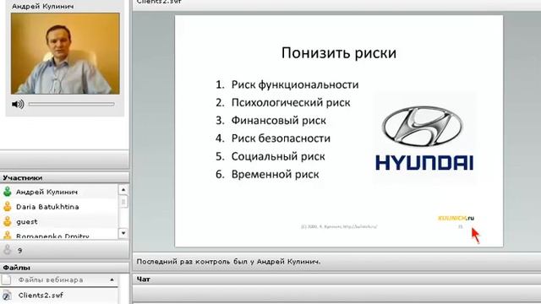541x304 pixels.
Task: Click the Участники panel header
Action: click(64, 178)
